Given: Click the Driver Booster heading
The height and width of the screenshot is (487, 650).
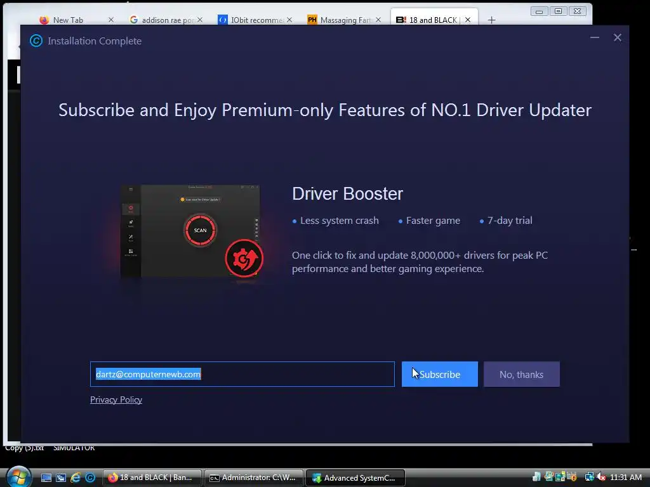Looking at the screenshot, I should coord(347,194).
